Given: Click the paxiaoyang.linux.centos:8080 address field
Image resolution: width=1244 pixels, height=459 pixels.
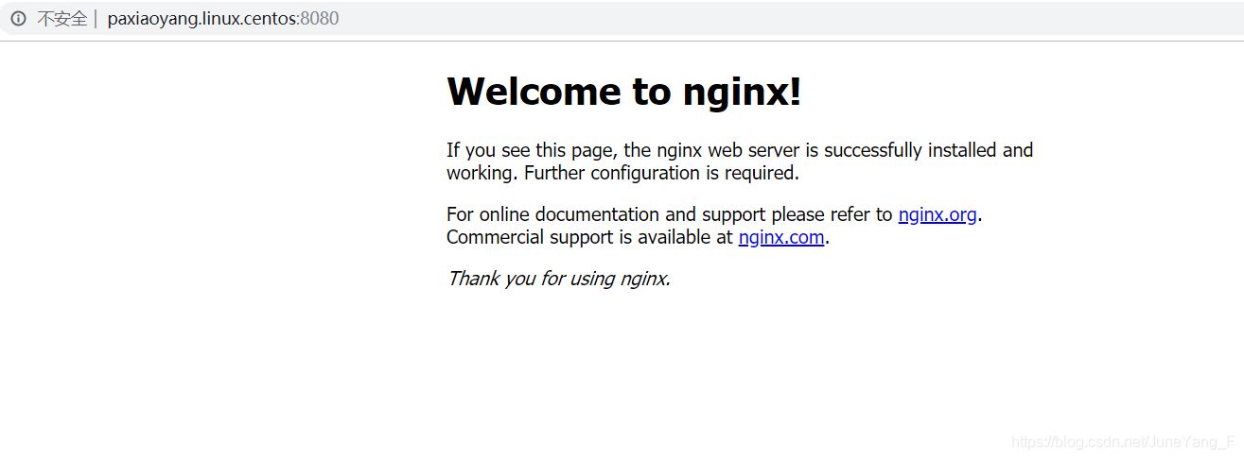Looking at the screenshot, I should tap(223, 19).
